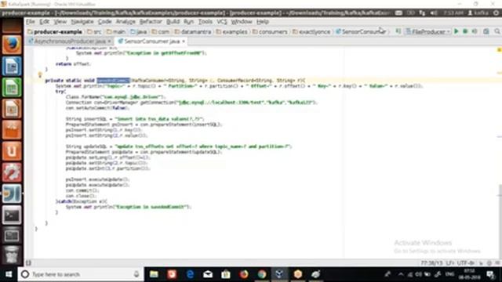Click the highlighted method name in editor
502x282 pixels.
pyautogui.click(x=113, y=81)
